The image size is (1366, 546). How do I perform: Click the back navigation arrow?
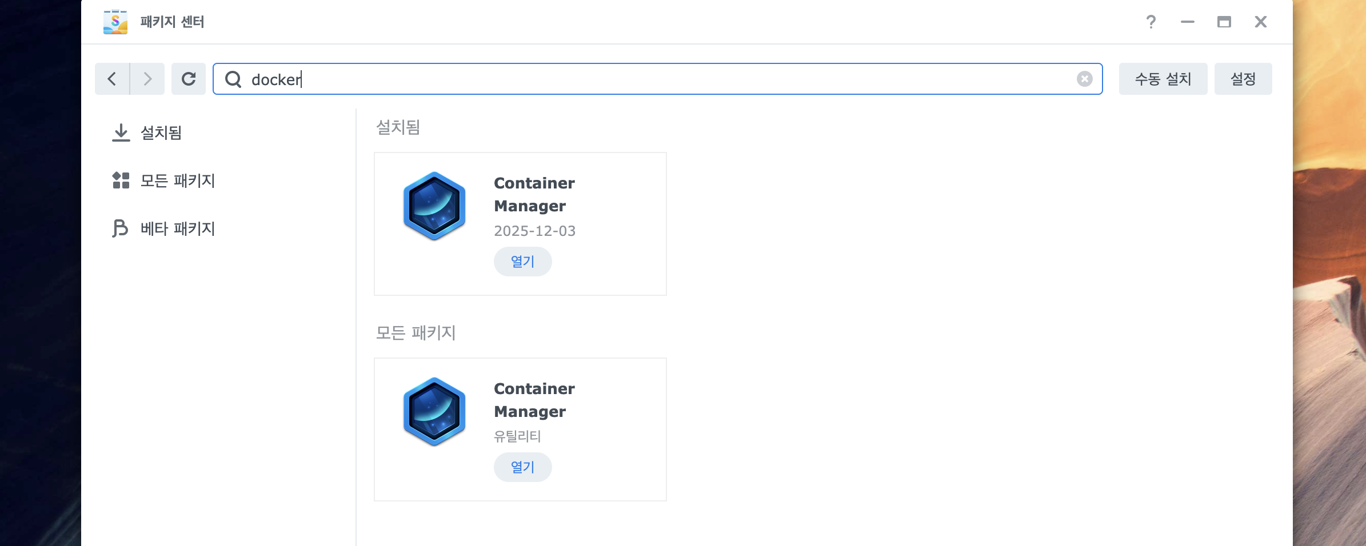(112, 79)
